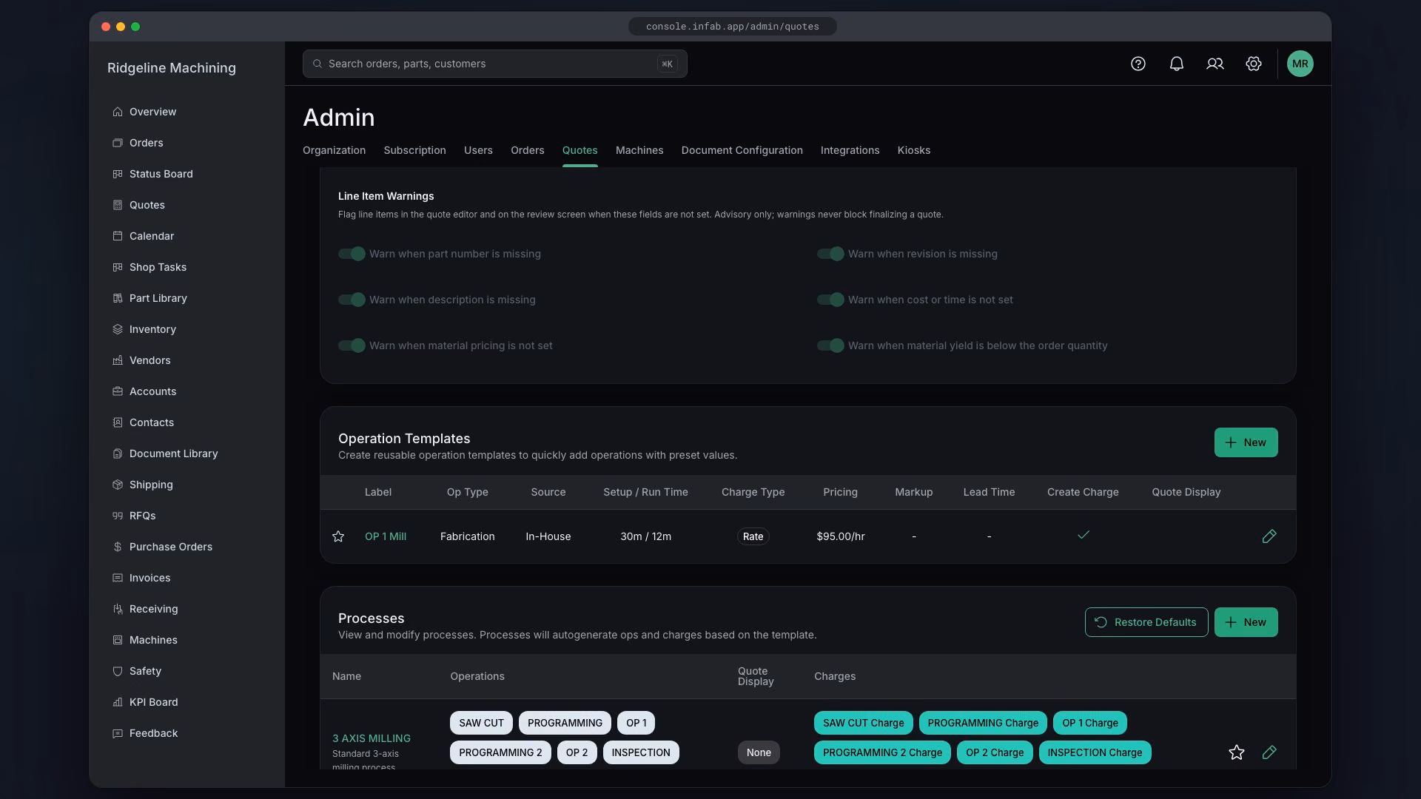Edit the 3 AXIS MILLING process pencil
This screenshot has width=1421, height=799.
[1269, 752]
